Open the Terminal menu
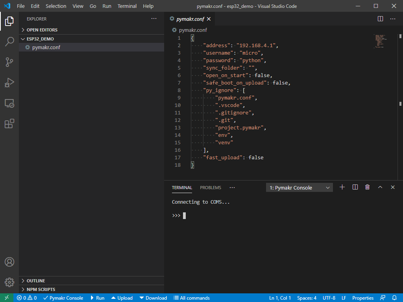The height and width of the screenshot is (302, 403). (x=127, y=6)
